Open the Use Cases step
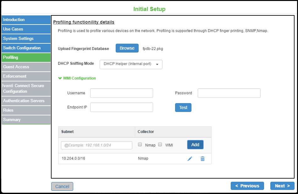Viewport: 298px width, 194px height. click(x=26, y=29)
